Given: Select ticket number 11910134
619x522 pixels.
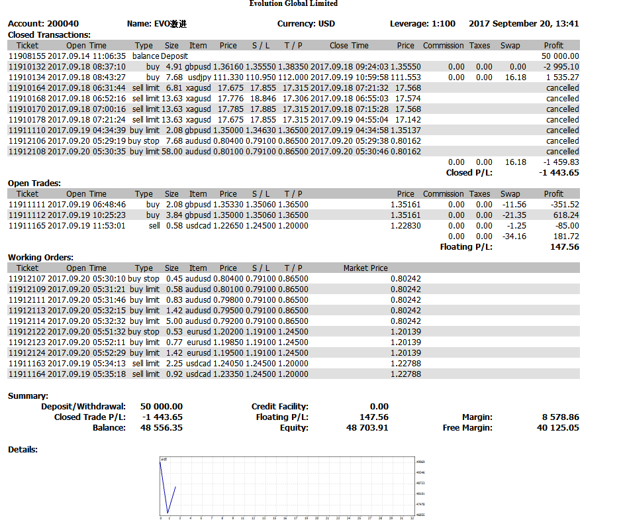Looking at the screenshot, I should coord(27,78).
